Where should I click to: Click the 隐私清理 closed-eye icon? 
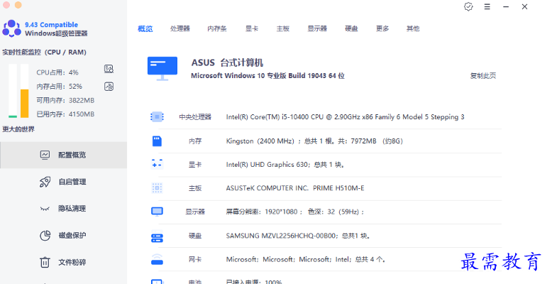point(45,209)
